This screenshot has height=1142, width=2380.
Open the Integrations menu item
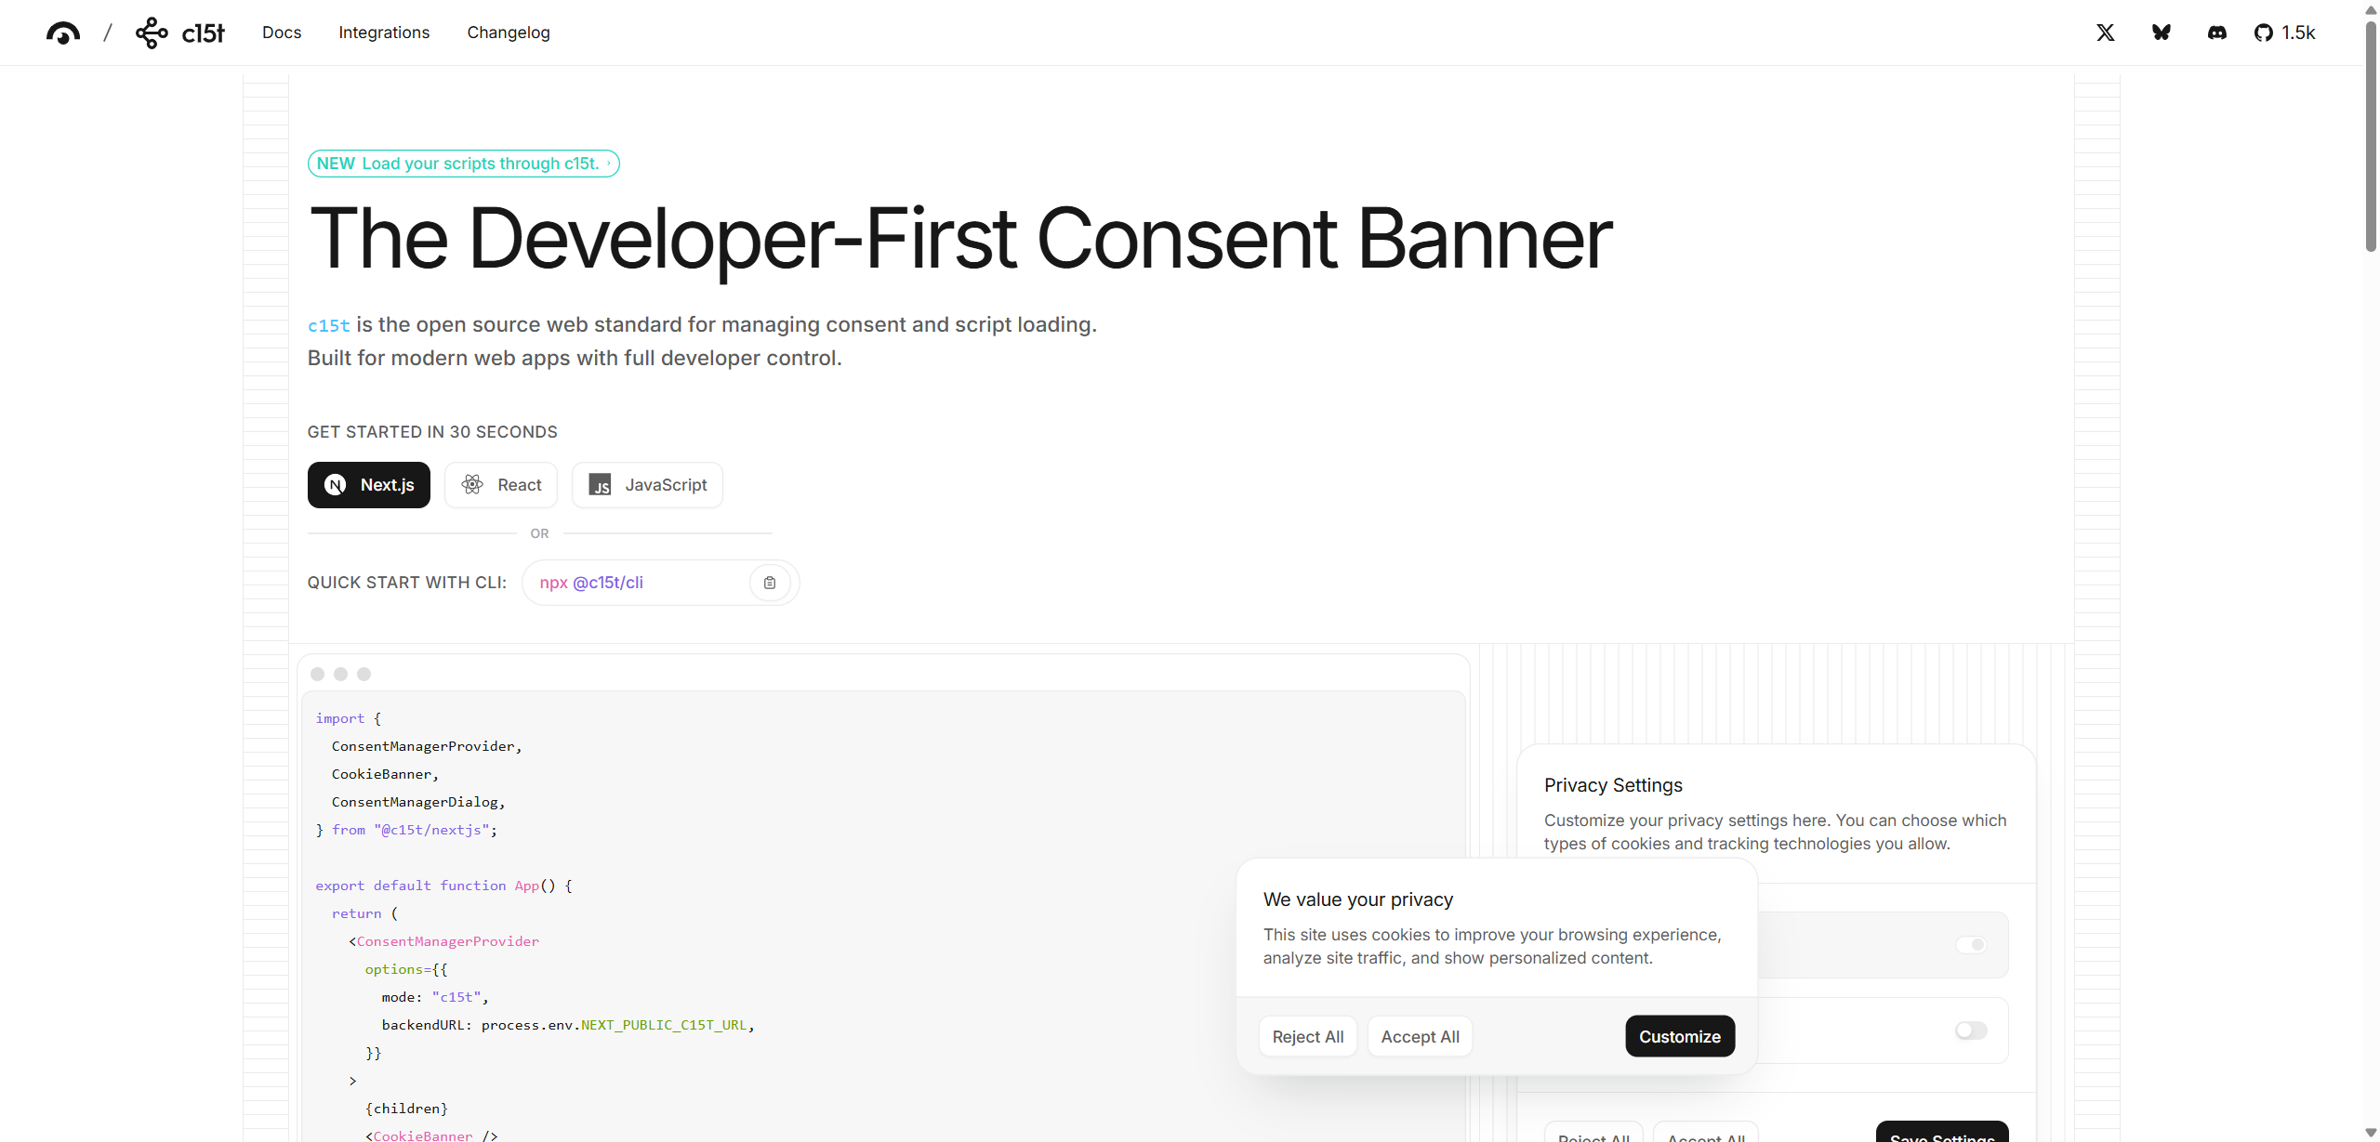tap(384, 33)
